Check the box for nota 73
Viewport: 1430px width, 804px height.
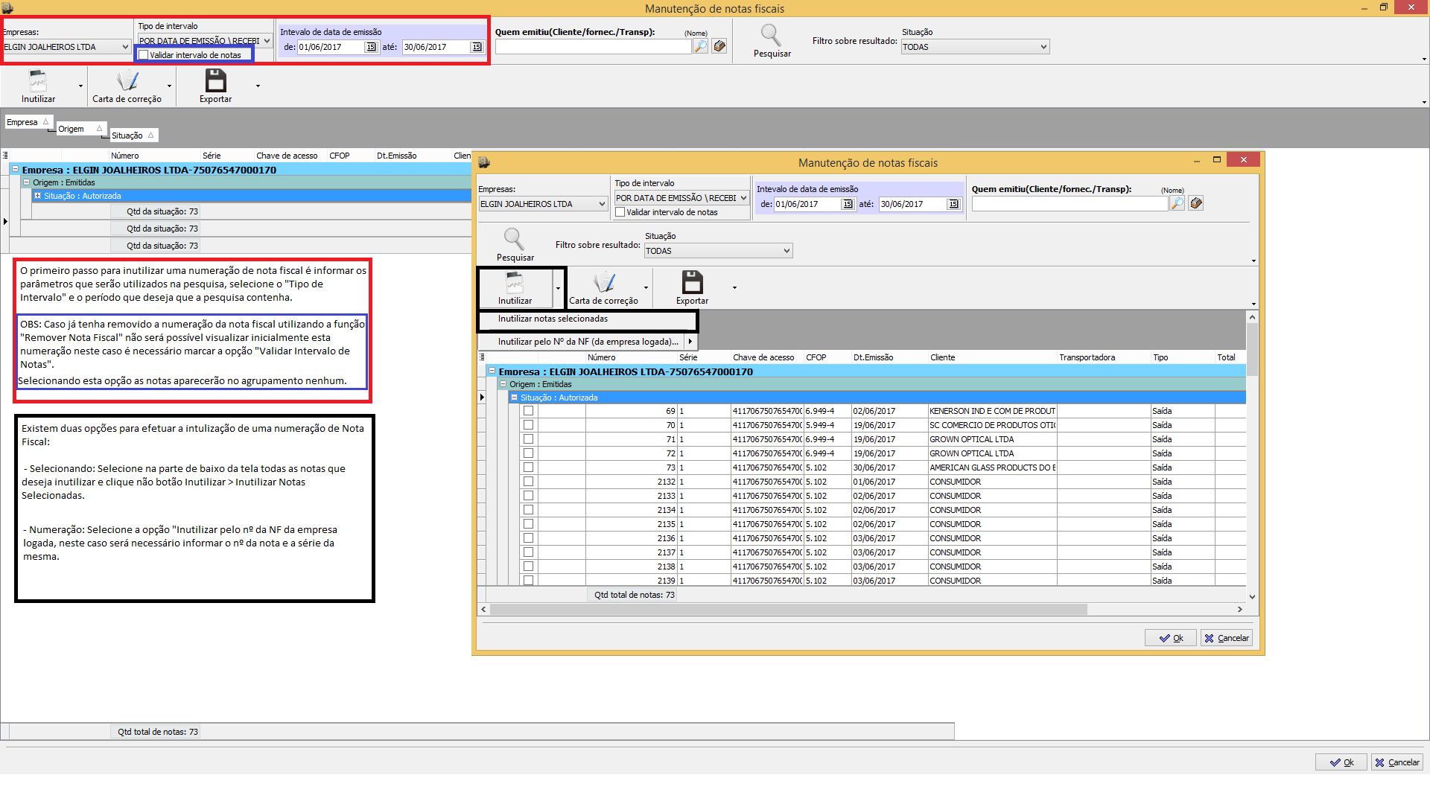(x=528, y=468)
